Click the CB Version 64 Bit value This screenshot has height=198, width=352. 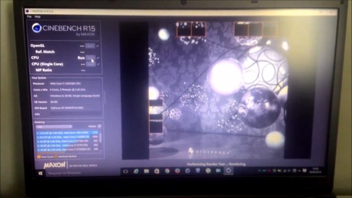(54, 102)
